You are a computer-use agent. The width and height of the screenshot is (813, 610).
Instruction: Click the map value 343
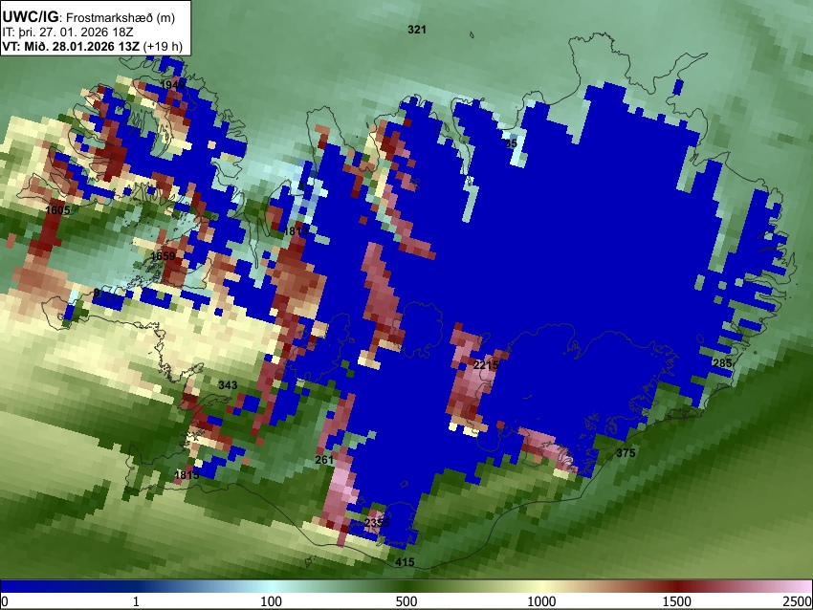[228, 385]
